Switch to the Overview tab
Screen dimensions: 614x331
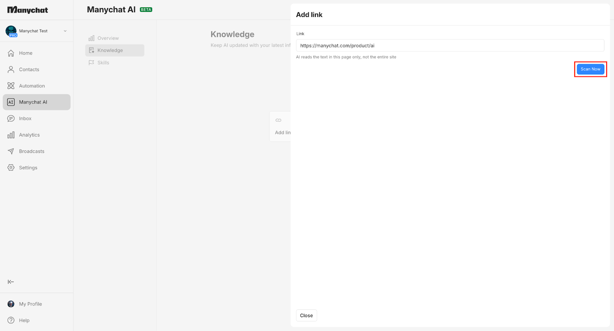108,38
